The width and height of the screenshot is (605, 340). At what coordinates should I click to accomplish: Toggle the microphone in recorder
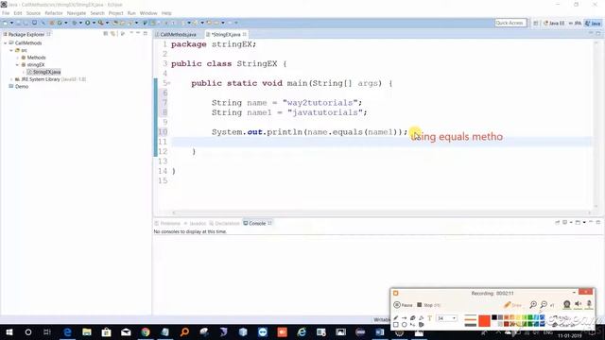(589, 304)
